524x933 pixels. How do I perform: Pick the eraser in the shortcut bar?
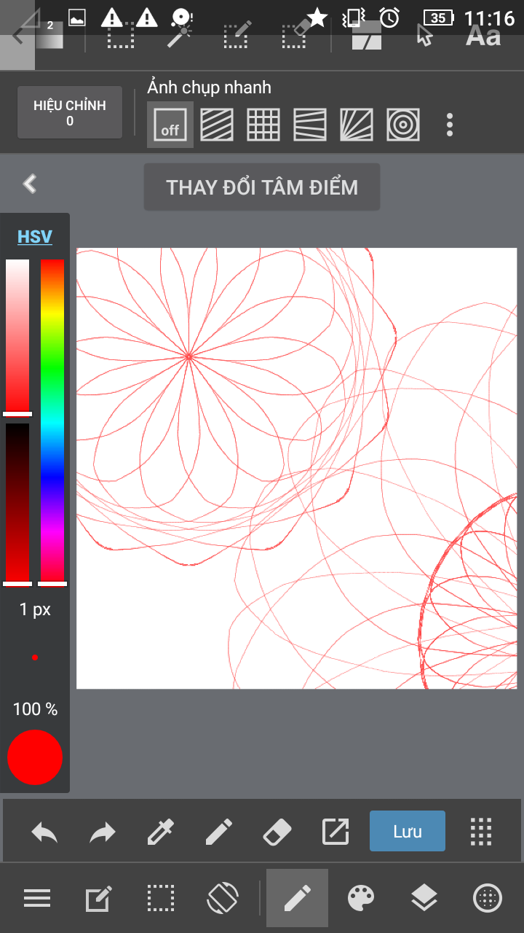coord(276,832)
